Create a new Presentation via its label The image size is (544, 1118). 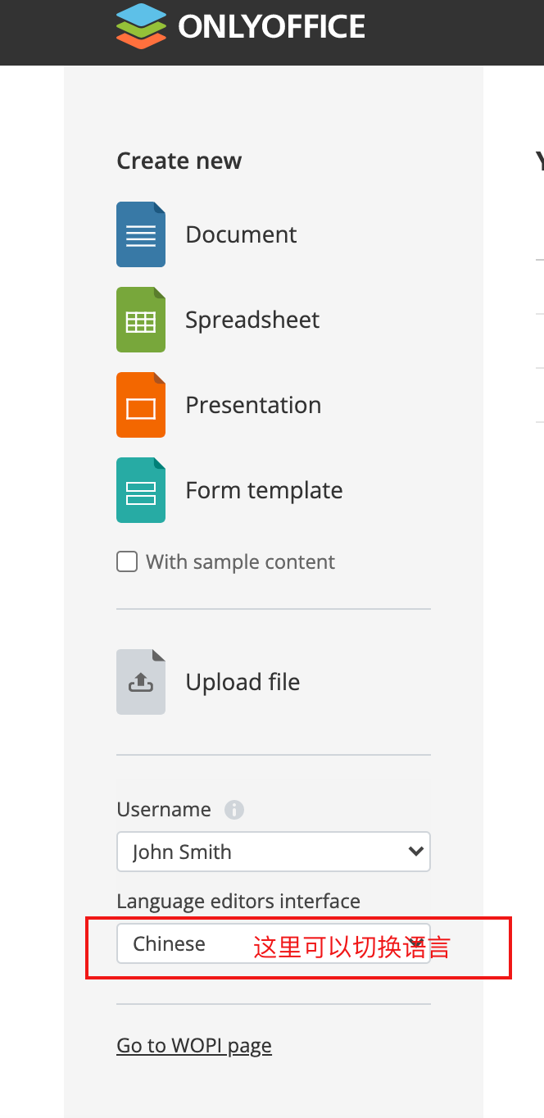pyautogui.click(x=253, y=405)
